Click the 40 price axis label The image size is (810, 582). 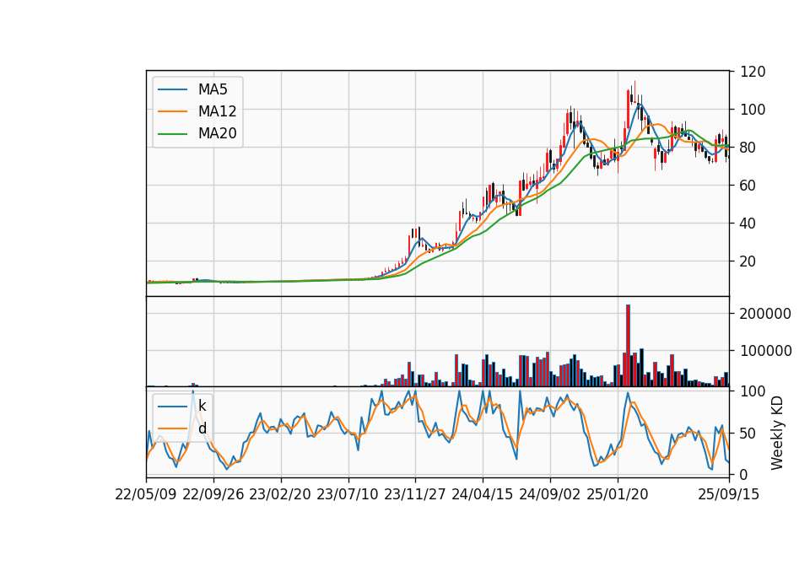coord(748,224)
